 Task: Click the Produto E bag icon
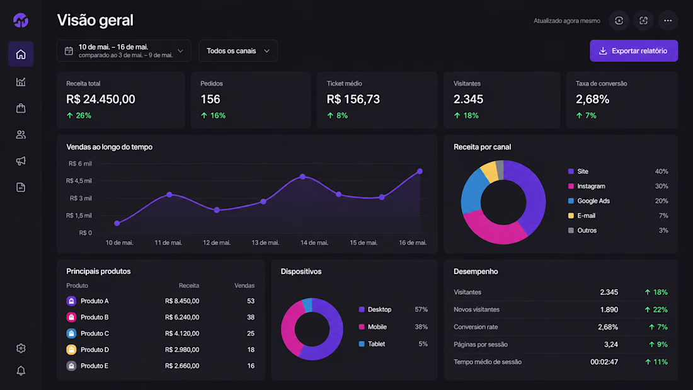[x=71, y=365]
